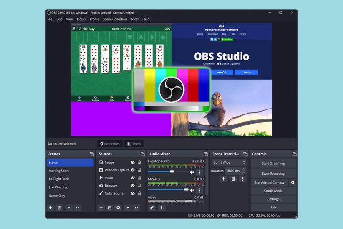Add a new scene with plus icon
This screenshot has height=229, width=343.
pos(51,208)
